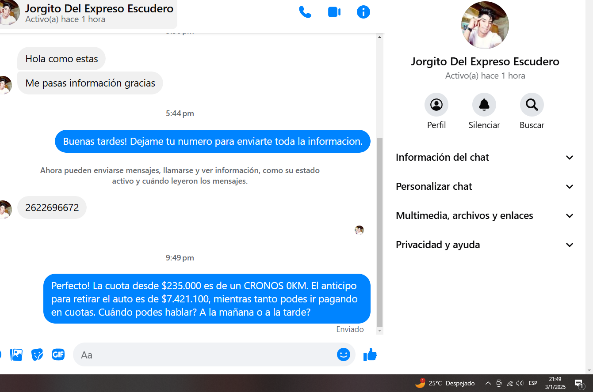Screen dimensions: 593x392
Task: Send a thumbs-up like
Action: (370, 354)
